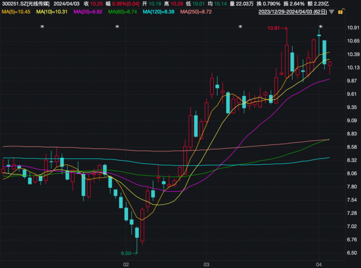This screenshot has height=268, width=361.
Task: Click the change percent 0.39%[0.04] value
Action: pyautogui.click(x=126, y=4)
